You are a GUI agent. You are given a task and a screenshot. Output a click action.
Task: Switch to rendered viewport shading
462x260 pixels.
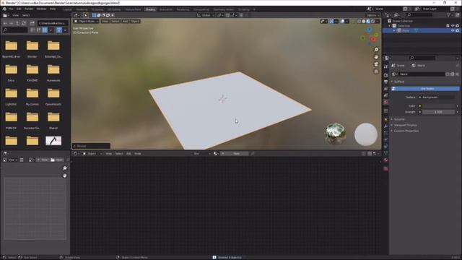coord(373,21)
